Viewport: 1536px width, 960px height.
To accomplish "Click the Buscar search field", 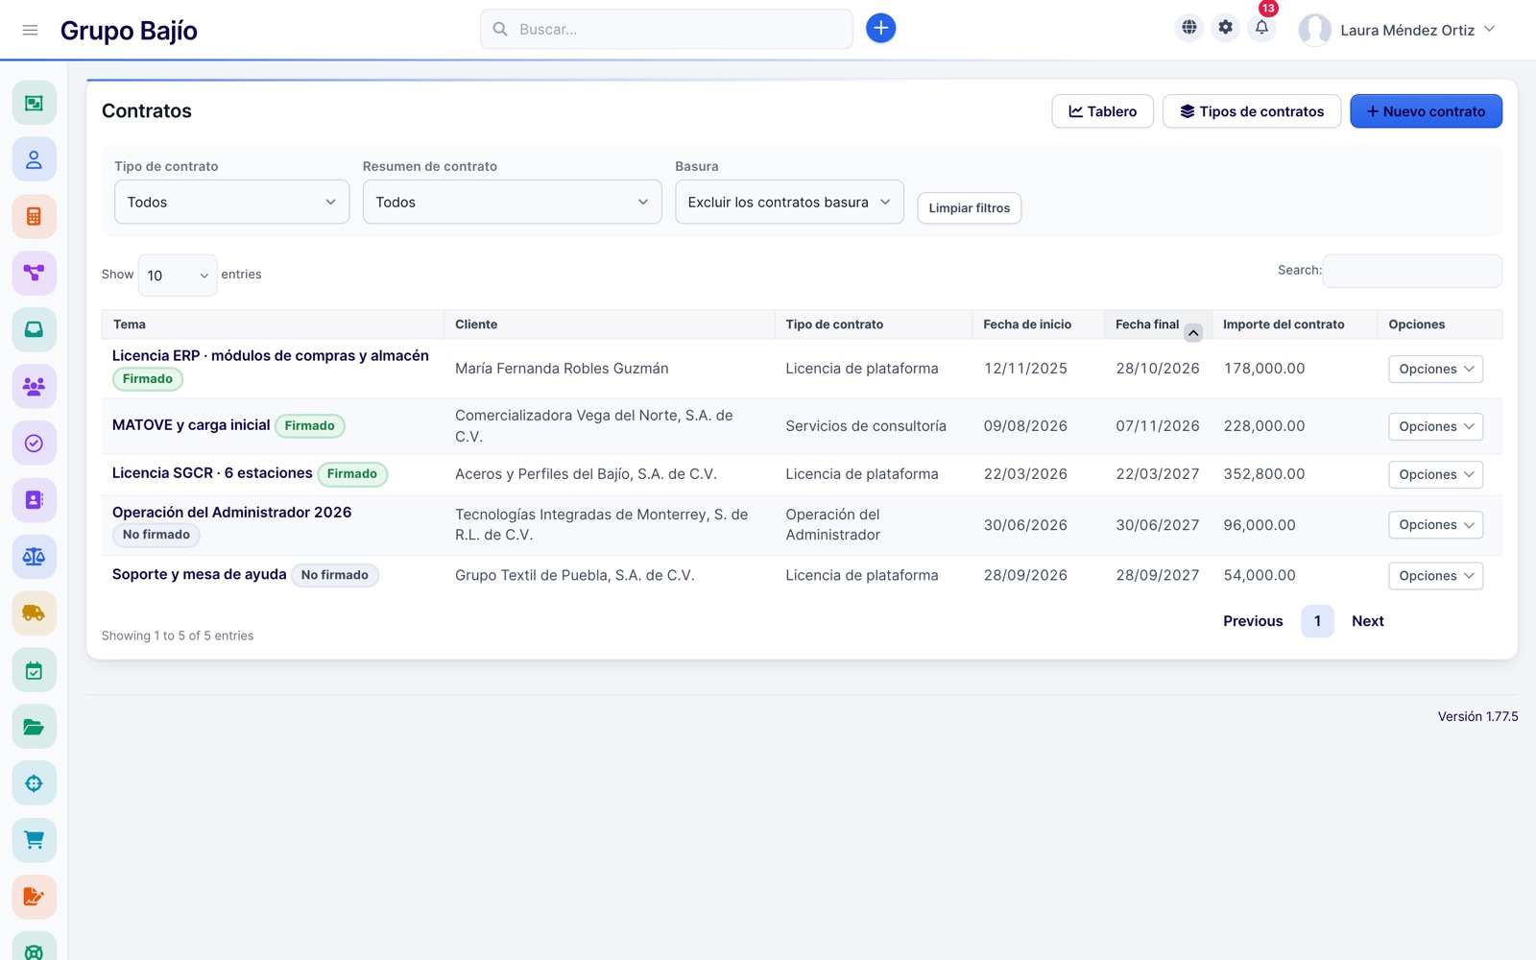I will 666,29.
